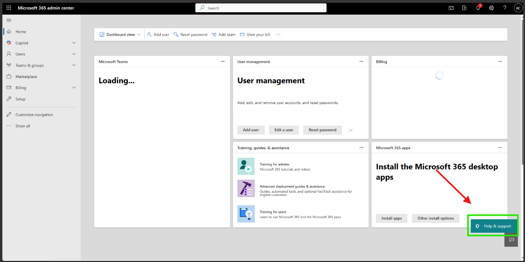This screenshot has height=262, width=525.
Task: Click the Edit a user button
Action: coord(284,130)
